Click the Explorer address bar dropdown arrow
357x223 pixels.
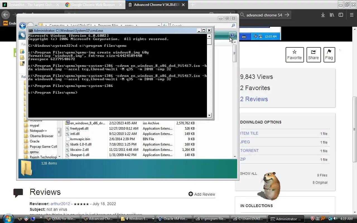point(158,26)
